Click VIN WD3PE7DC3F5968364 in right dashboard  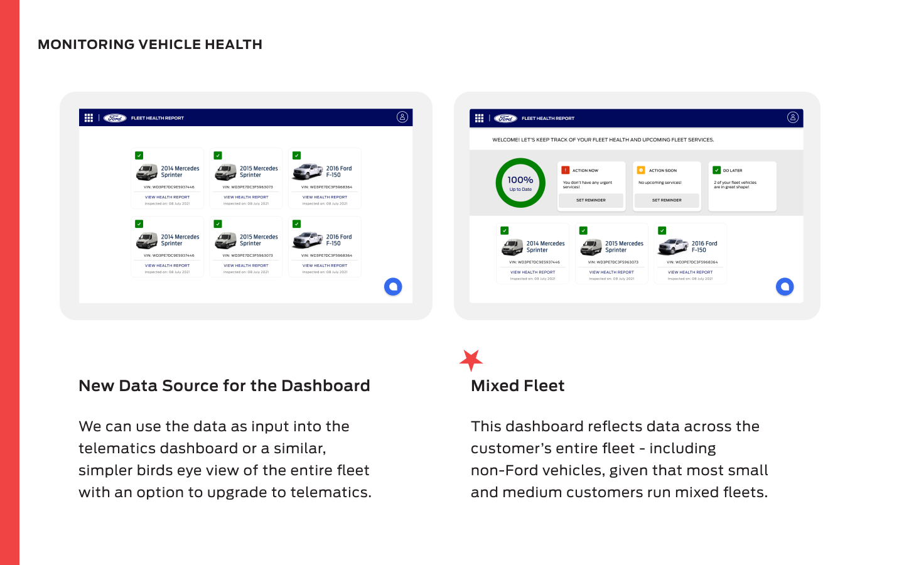692,262
